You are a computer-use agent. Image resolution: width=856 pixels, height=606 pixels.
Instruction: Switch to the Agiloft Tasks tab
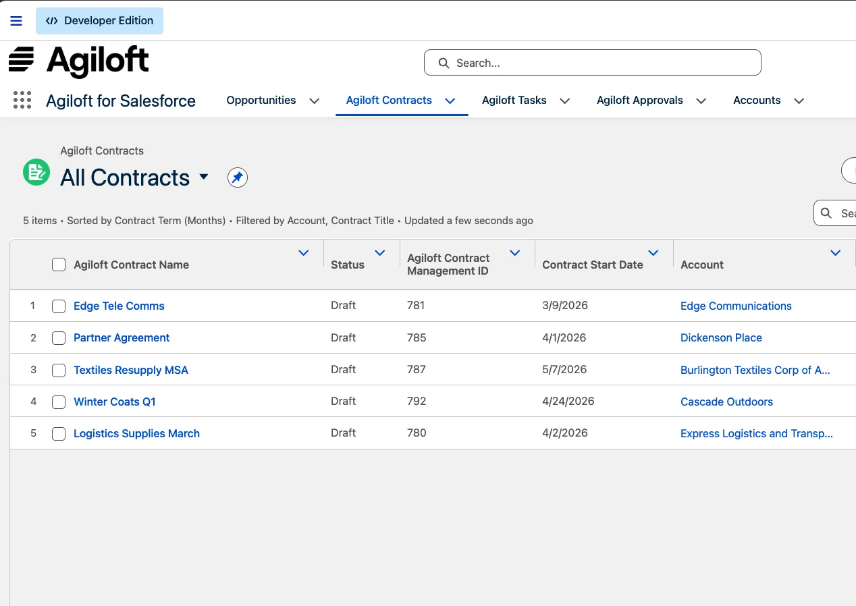[514, 101]
